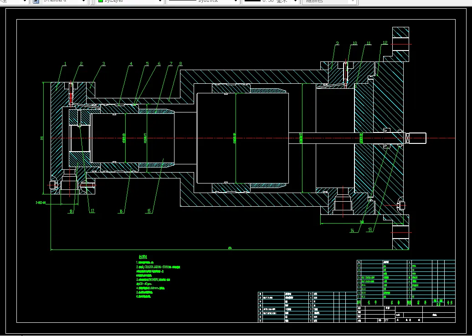Select the vertical 215 dimension text

[x=41, y=137]
